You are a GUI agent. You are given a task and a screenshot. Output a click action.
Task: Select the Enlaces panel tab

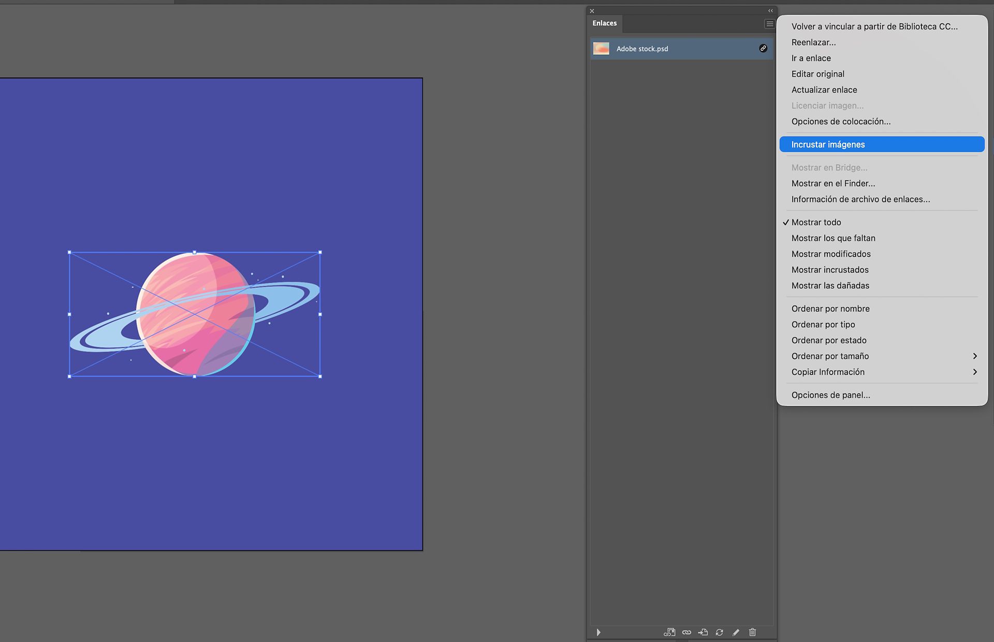coord(605,23)
